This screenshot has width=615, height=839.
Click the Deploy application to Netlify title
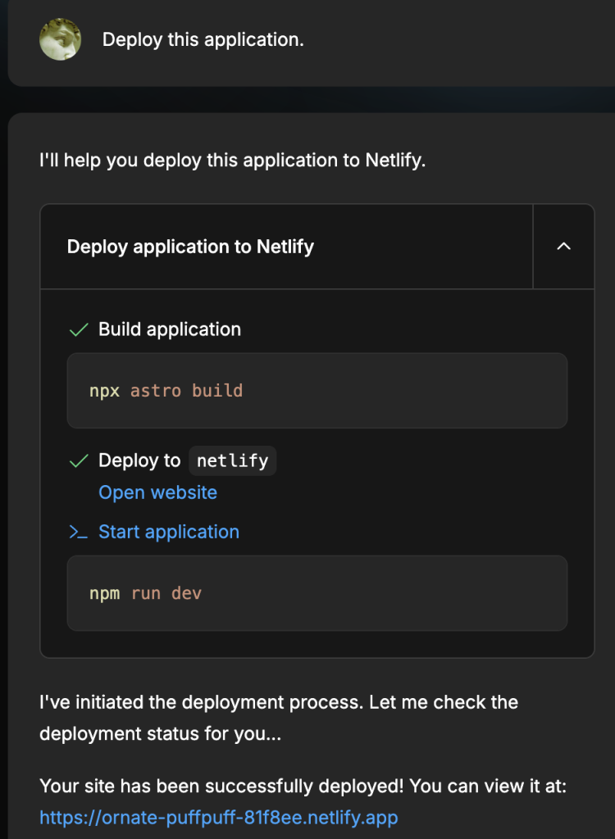coord(190,247)
